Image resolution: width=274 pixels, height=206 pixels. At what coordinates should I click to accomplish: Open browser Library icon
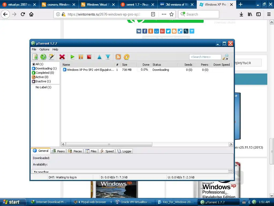click(x=250, y=14)
